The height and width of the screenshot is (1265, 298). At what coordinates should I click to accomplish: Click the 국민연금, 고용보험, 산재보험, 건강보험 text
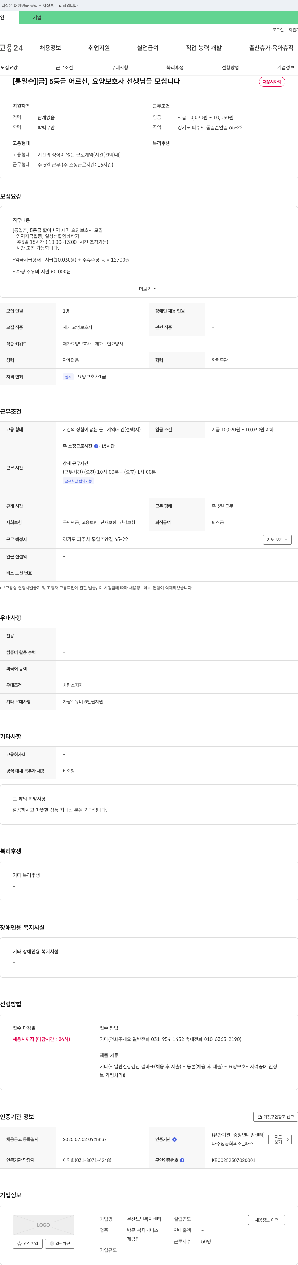pyautogui.click(x=99, y=523)
